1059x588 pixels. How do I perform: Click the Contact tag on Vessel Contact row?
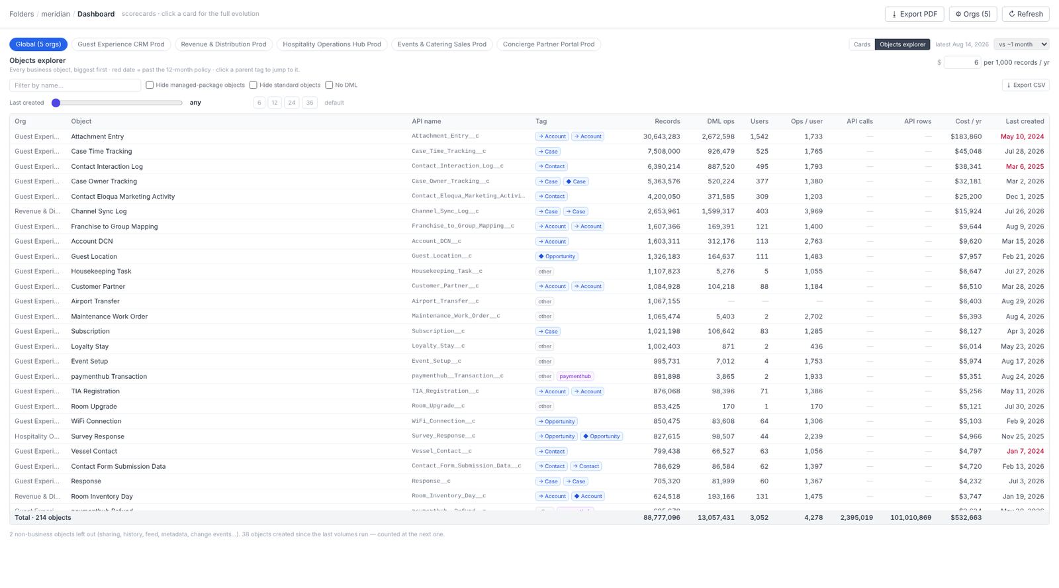coord(551,452)
